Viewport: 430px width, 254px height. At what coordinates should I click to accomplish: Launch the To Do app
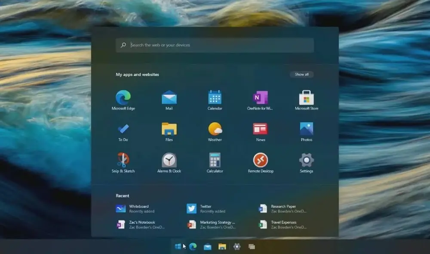coord(123,130)
